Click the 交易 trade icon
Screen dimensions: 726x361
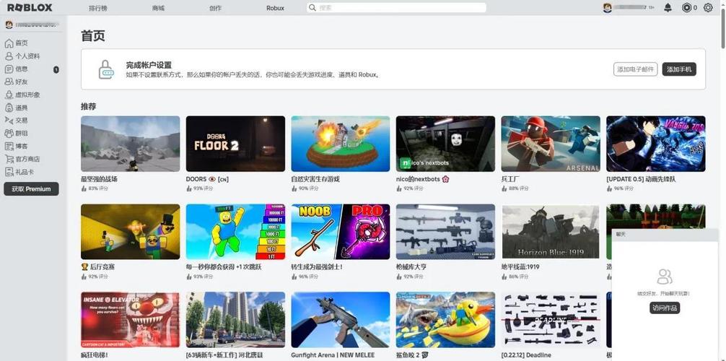pos(9,120)
